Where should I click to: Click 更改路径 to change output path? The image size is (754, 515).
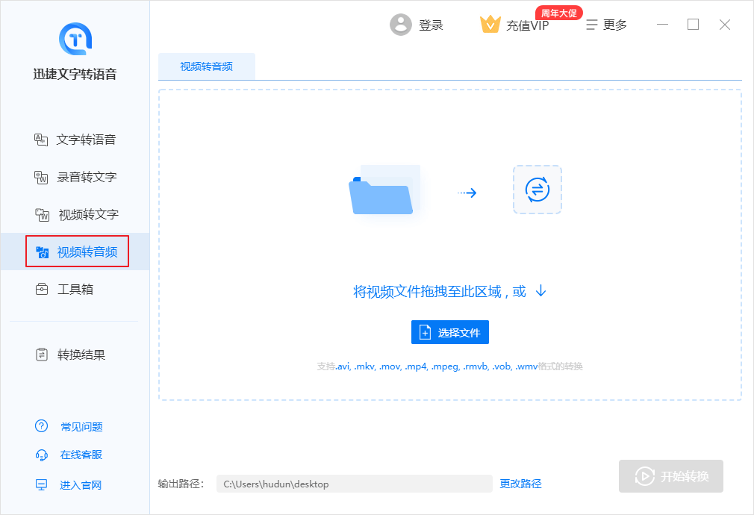click(520, 484)
